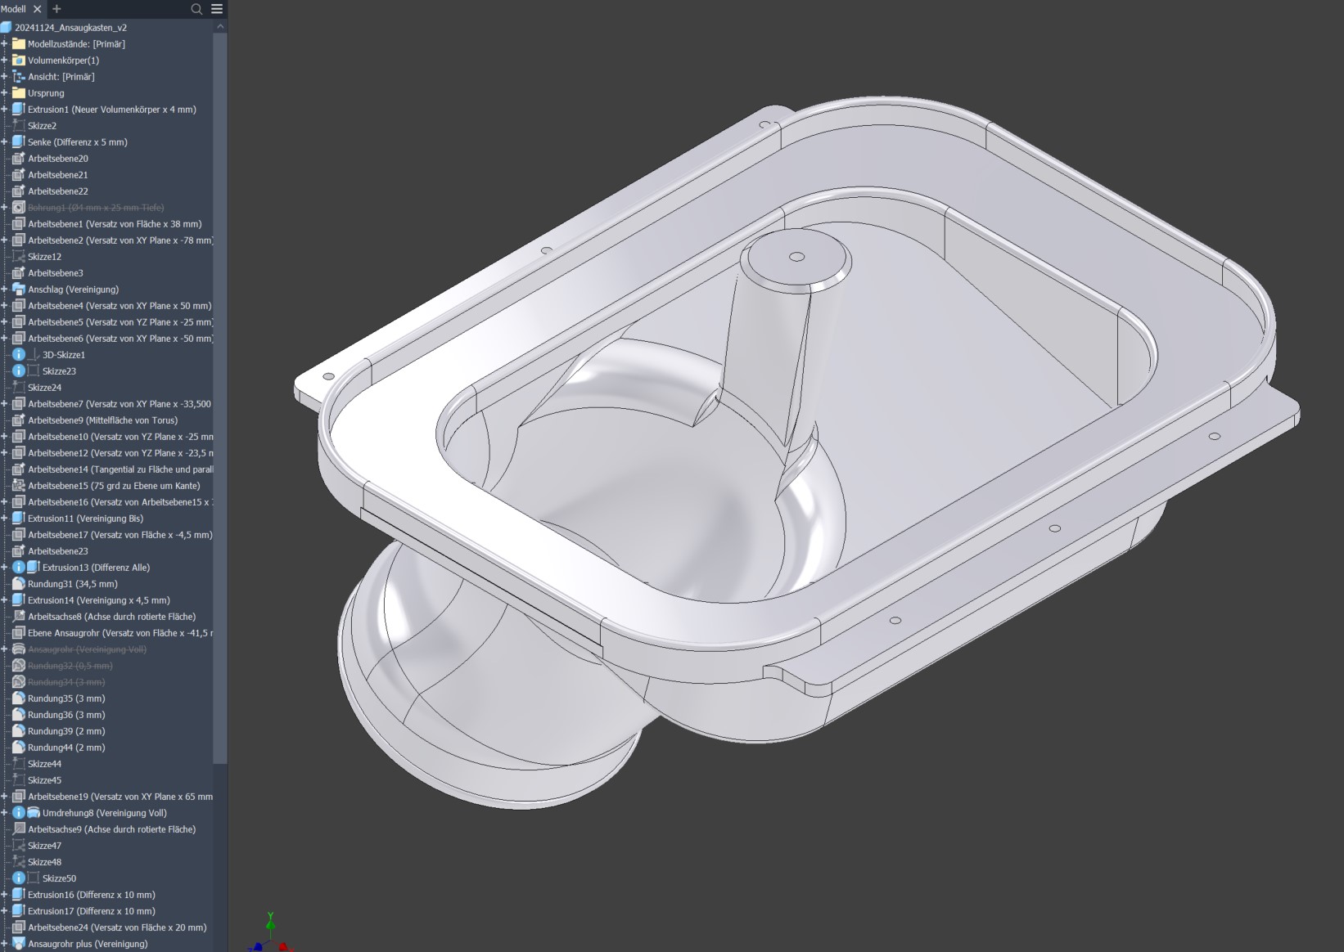Expand the Modellzustände: [Primär] node
The height and width of the screenshot is (952, 1344).
(x=4, y=44)
